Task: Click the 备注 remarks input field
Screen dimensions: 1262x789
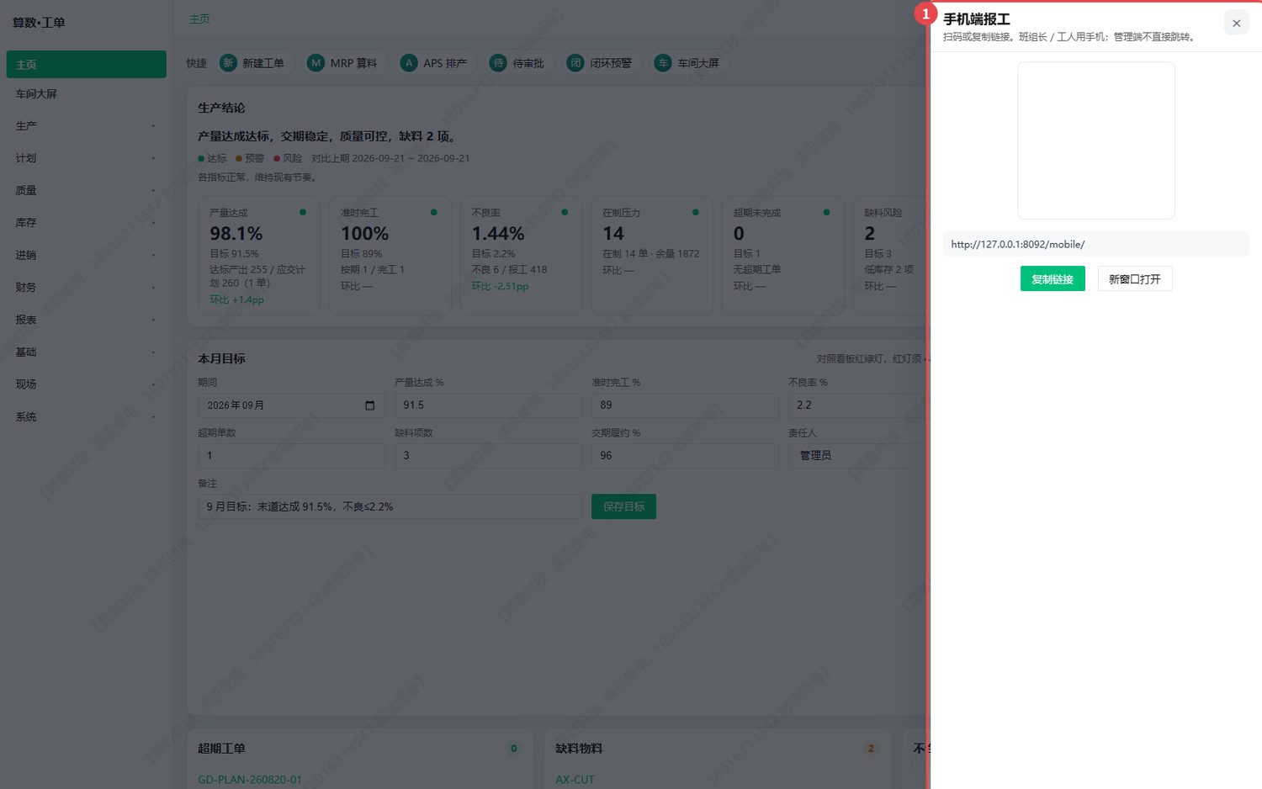Action: (x=390, y=506)
